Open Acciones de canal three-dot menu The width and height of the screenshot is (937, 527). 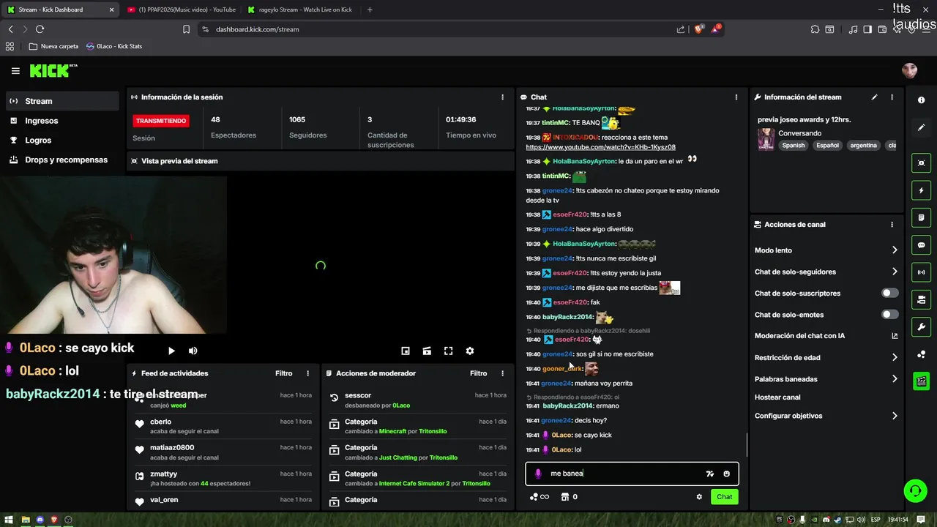tap(892, 225)
